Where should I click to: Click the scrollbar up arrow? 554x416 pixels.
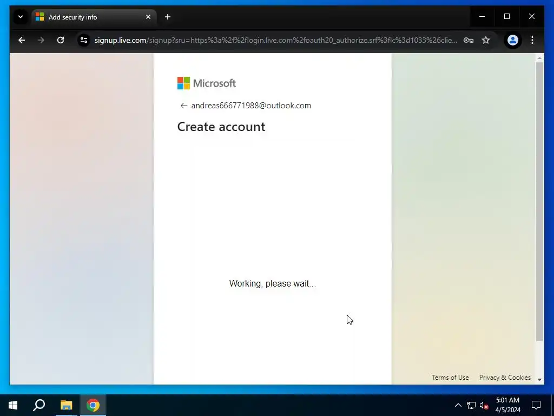click(539, 57)
